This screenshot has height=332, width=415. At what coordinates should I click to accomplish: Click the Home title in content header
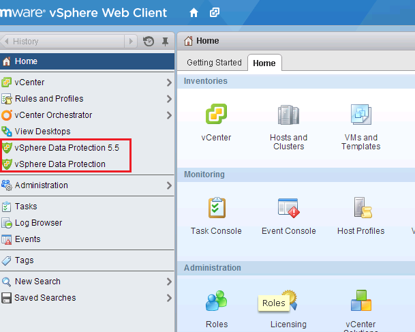[x=207, y=41]
